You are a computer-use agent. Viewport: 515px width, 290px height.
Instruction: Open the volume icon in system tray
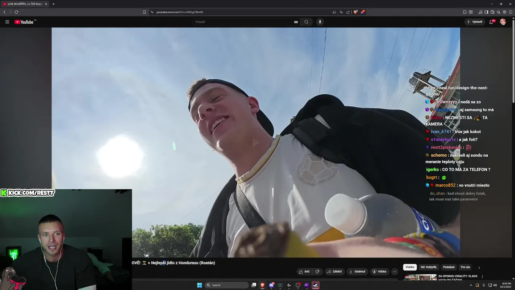coord(495,285)
